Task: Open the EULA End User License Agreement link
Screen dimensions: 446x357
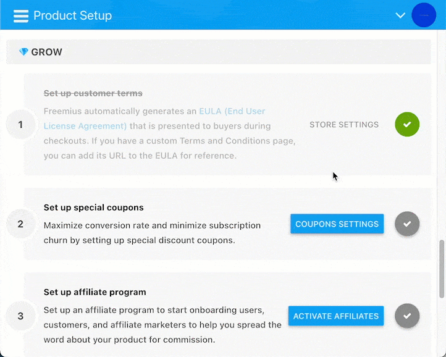Action: 154,119
